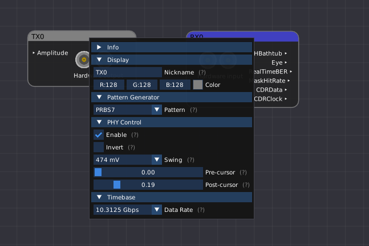Click the Pre-cursor help (?) marker
Image resolution: width=369 pixels, height=246 pixels.
coord(243,172)
